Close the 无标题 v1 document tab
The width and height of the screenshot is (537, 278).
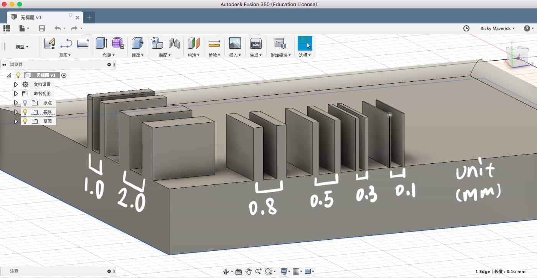[77, 18]
